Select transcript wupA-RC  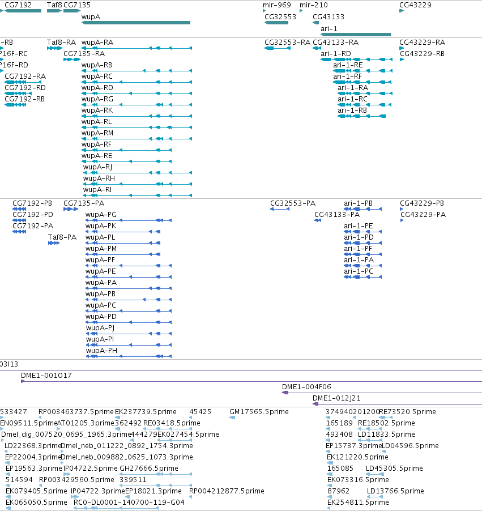[x=137, y=82]
